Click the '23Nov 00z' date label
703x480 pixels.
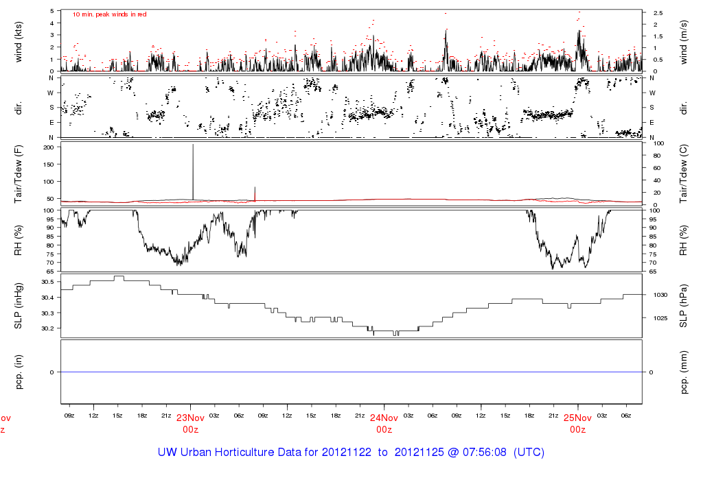coord(190,424)
